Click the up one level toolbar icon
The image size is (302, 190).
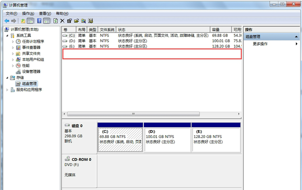tap(23, 21)
